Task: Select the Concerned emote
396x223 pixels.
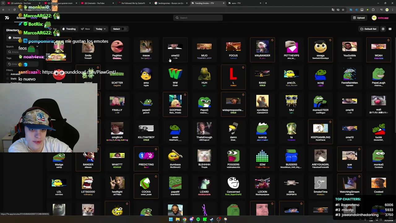Action: [x=233, y=186]
